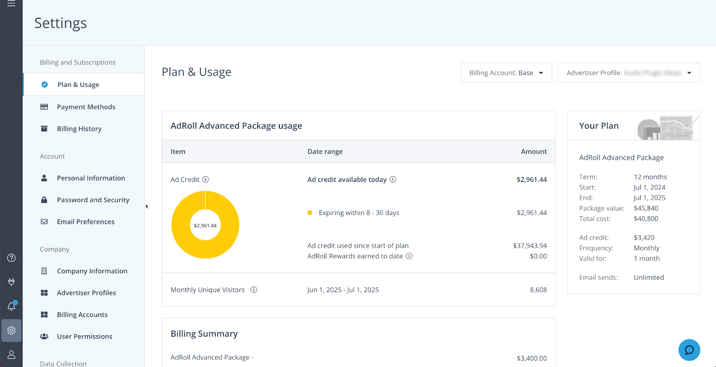Image resolution: width=716 pixels, height=367 pixels.
Task: Click the User Permissions people icon
Action: [44, 337]
